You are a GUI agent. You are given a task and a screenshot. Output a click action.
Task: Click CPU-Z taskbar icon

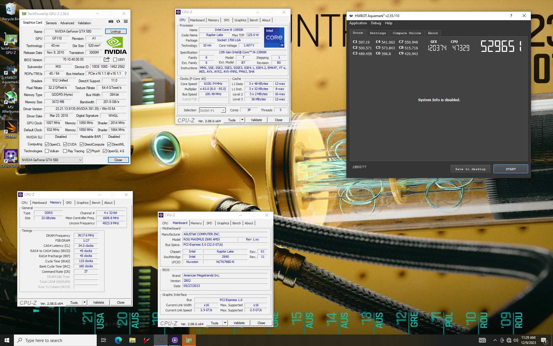point(175,340)
